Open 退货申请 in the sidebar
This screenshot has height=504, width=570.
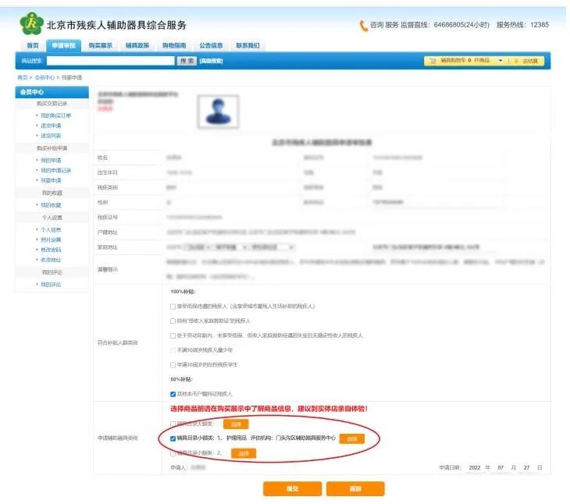[x=51, y=126]
